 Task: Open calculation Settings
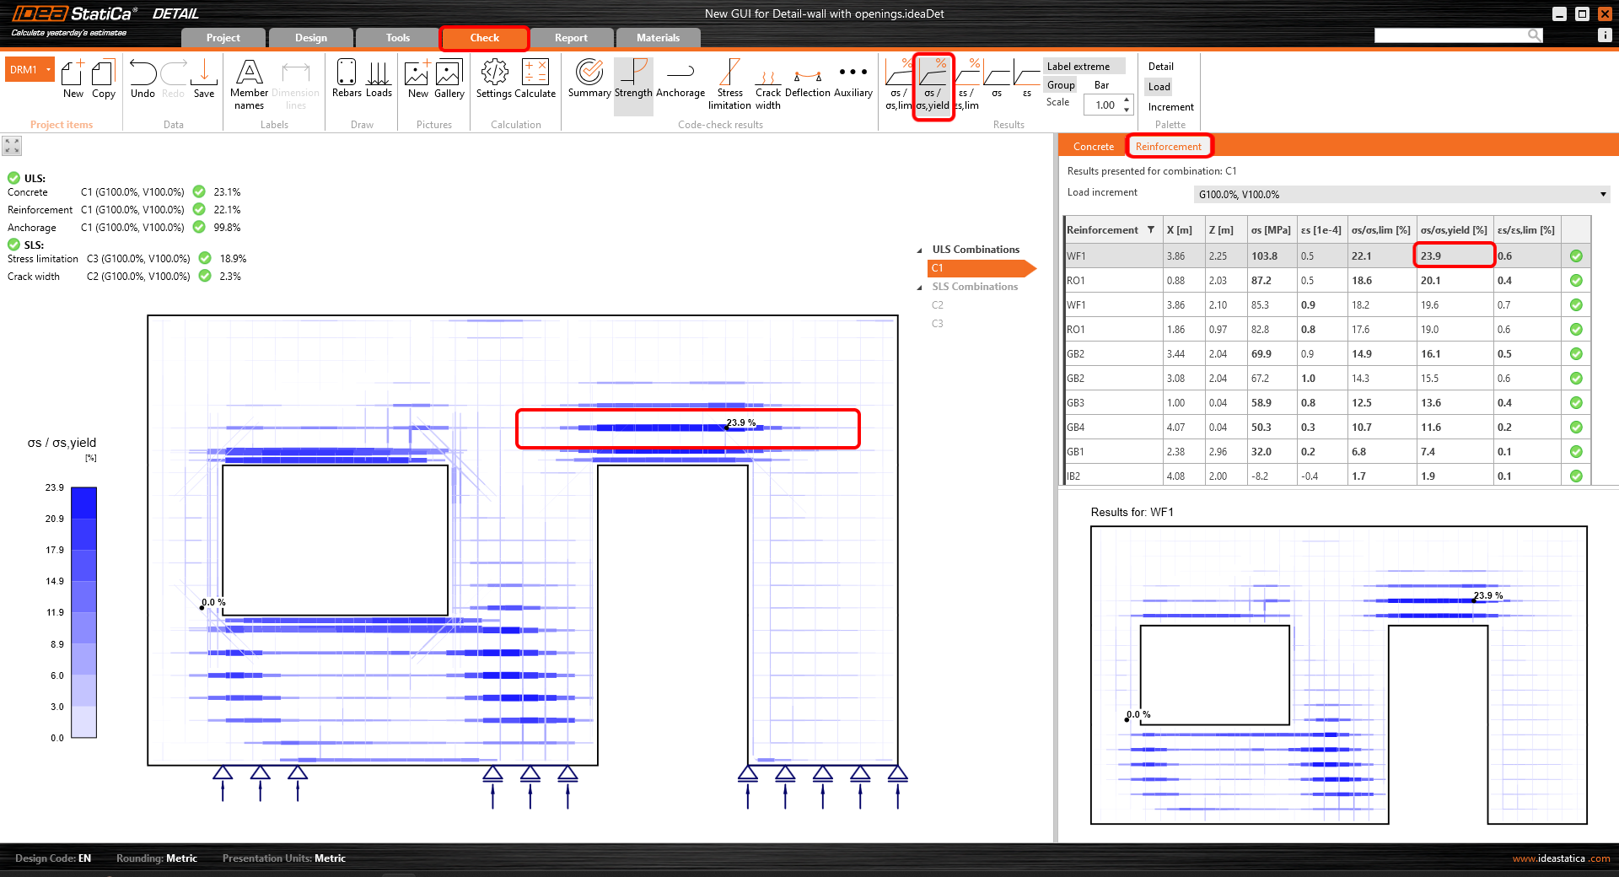[x=494, y=79]
